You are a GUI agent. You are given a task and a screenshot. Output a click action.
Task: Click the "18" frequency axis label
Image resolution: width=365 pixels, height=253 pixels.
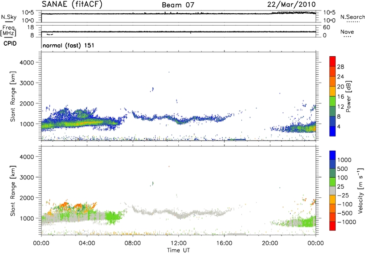pos(31,27)
